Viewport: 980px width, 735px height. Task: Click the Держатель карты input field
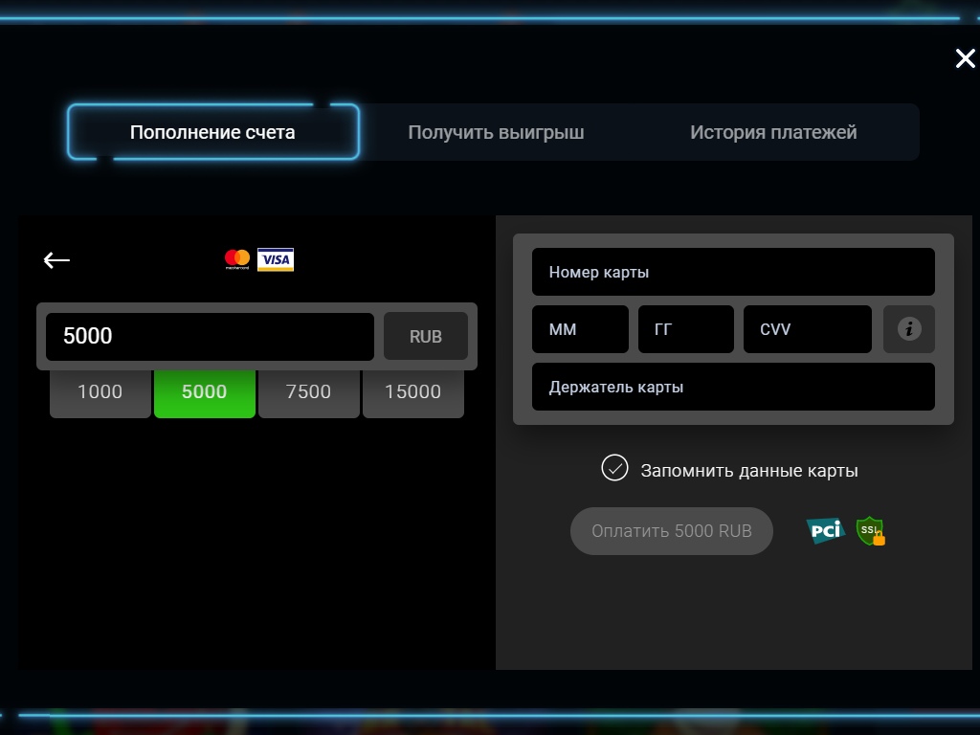click(733, 388)
